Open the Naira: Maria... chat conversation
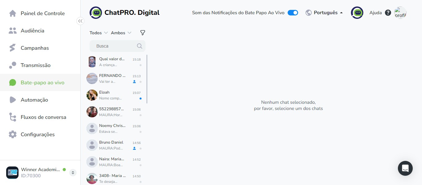 point(114,162)
